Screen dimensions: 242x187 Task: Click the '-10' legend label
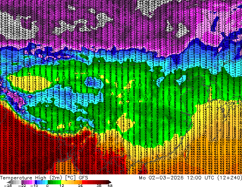pos(34,185)
